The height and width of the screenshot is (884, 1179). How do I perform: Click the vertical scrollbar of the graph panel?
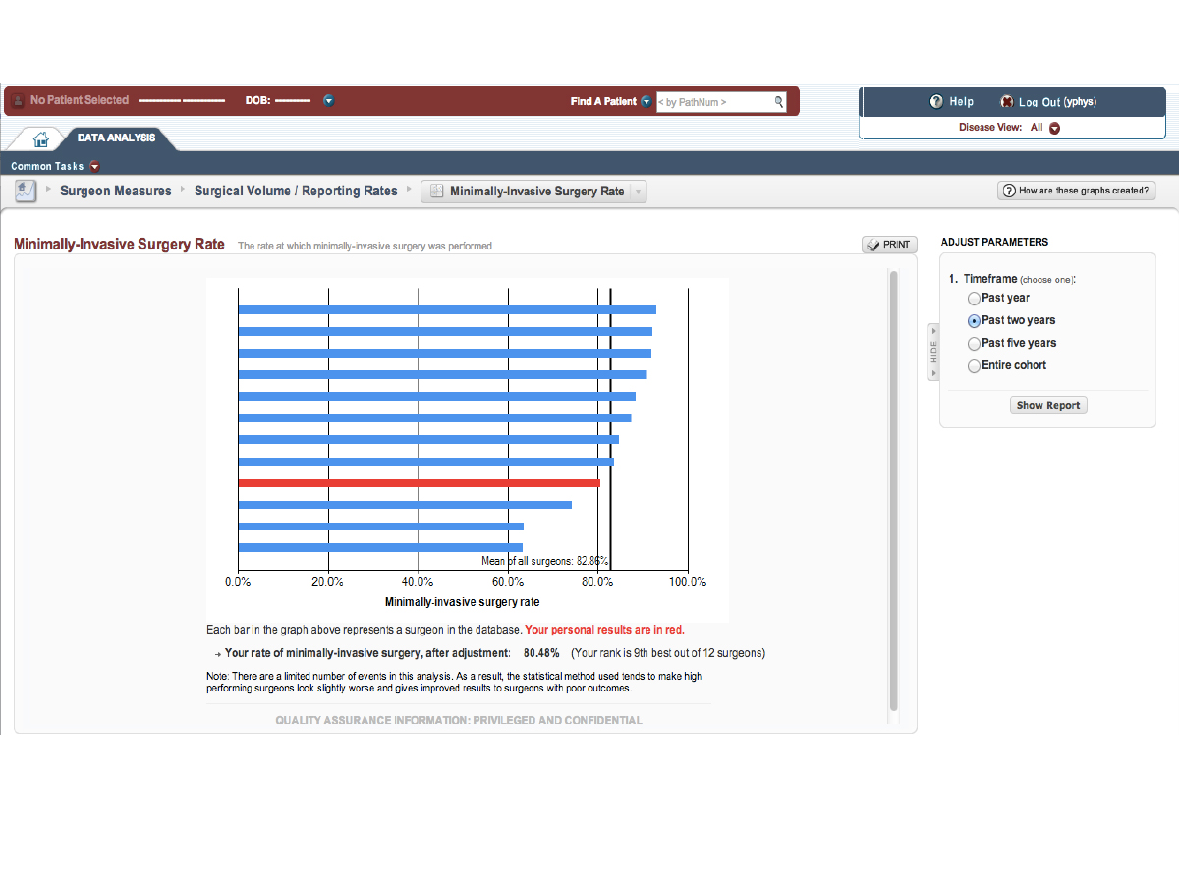tap(893, 491)
